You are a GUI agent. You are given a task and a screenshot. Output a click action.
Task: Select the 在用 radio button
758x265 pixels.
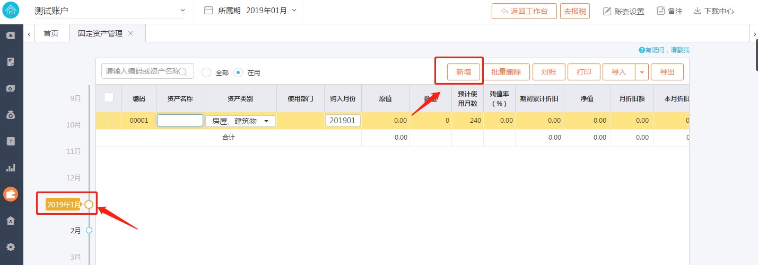[x=239, y=72]
